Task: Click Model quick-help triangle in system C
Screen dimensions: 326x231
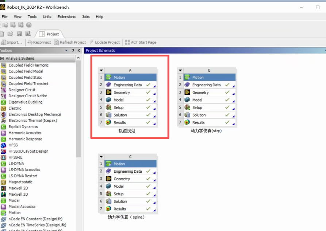Action: (154, 188)
